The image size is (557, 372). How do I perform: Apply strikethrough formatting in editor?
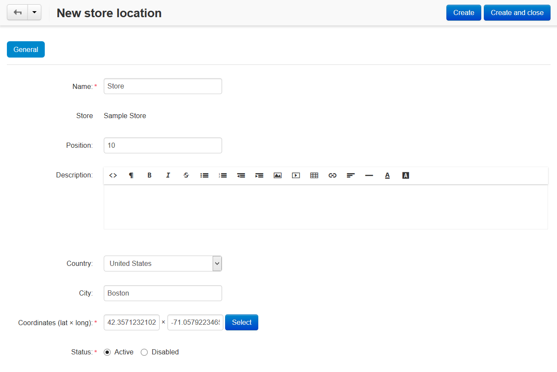(186, 175)
